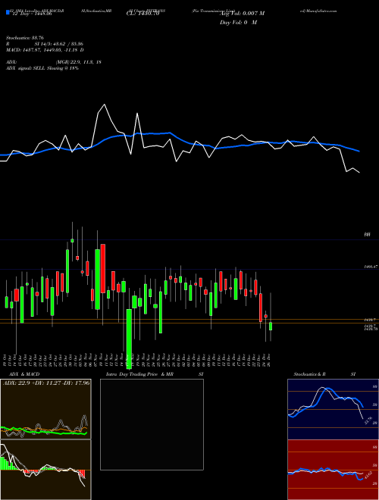Click the 1466.47 price level label

(371, 266)
